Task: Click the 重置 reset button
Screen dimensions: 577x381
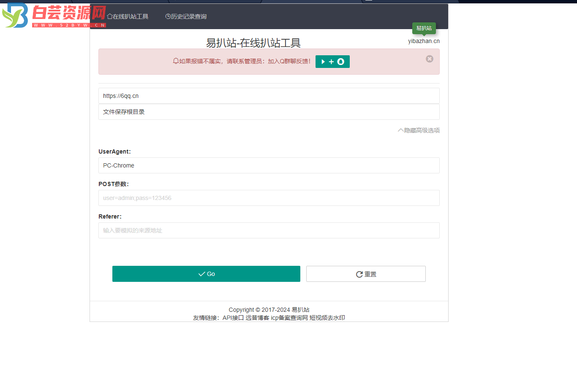Action: pos(366,274)
